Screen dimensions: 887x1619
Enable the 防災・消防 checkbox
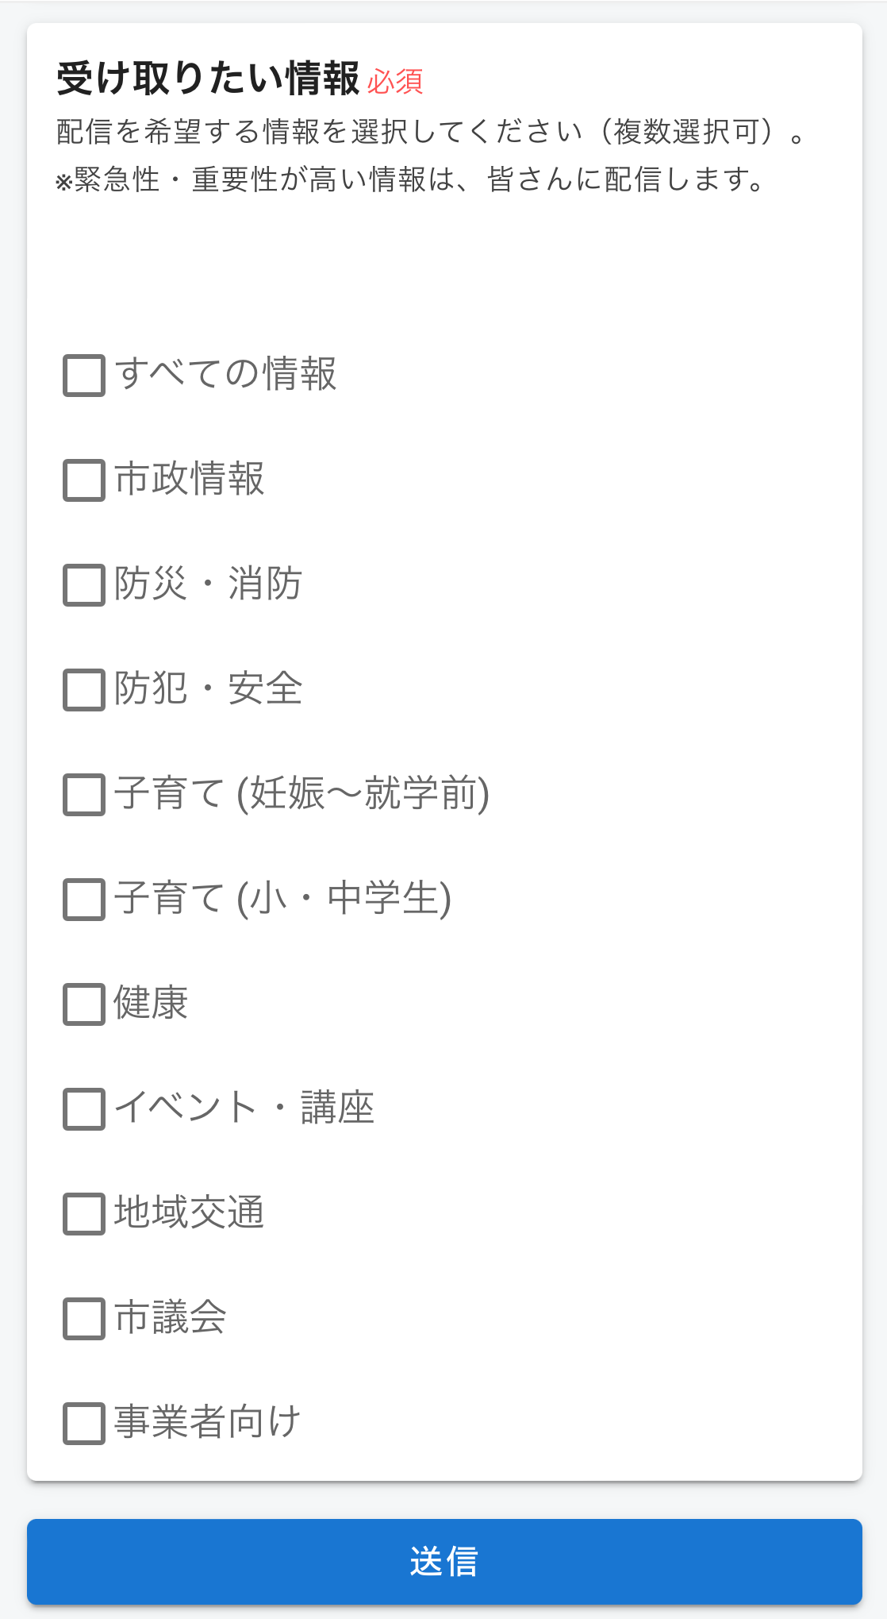point(84,585)
